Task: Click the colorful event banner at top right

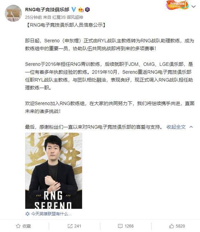Action: [177, 5]
